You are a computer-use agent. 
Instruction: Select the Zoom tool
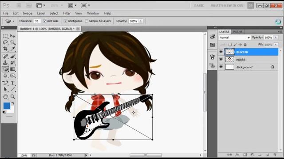pos(12,97)
